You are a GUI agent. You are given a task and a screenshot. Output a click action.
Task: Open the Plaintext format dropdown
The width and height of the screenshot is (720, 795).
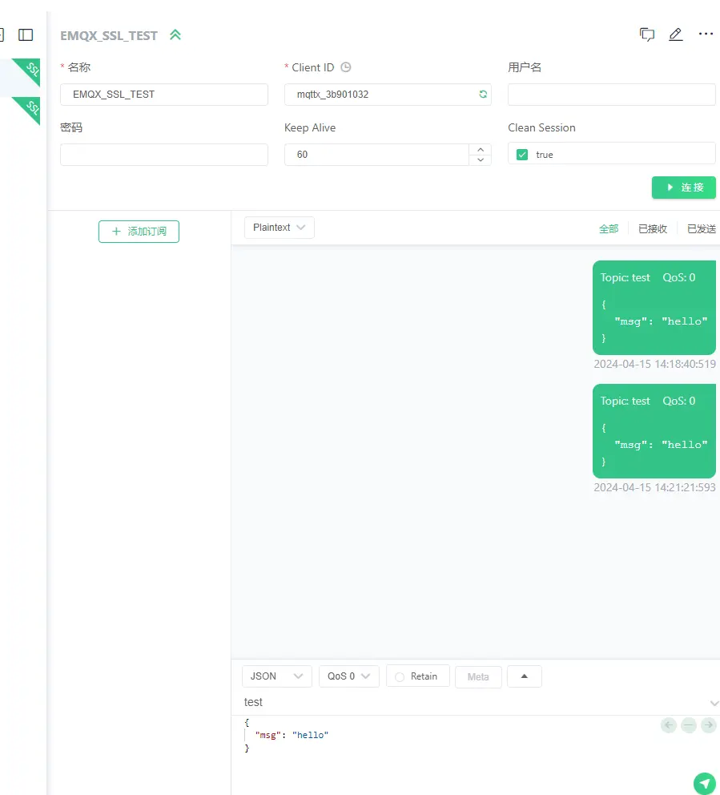click(x=280, y=228)
